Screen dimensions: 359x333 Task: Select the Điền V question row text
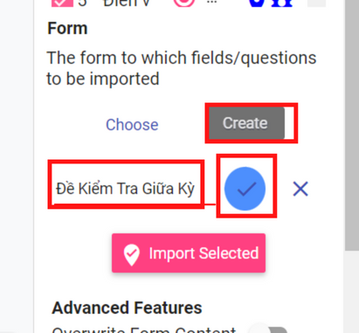tap(127, 3)
